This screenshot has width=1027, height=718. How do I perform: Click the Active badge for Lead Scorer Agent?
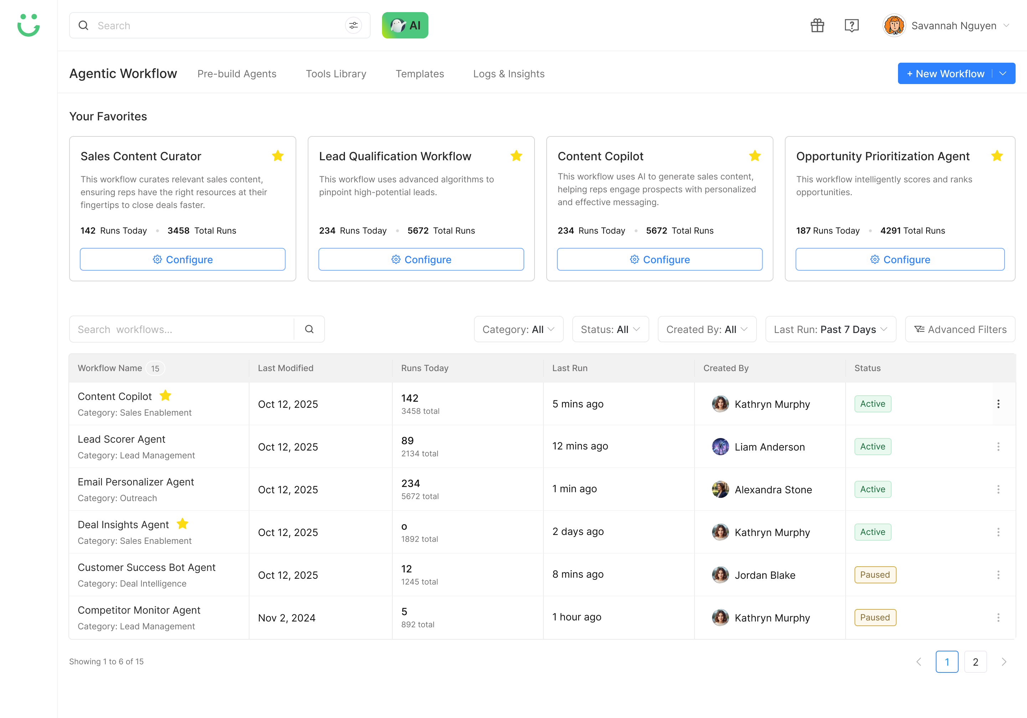[872, 446]
